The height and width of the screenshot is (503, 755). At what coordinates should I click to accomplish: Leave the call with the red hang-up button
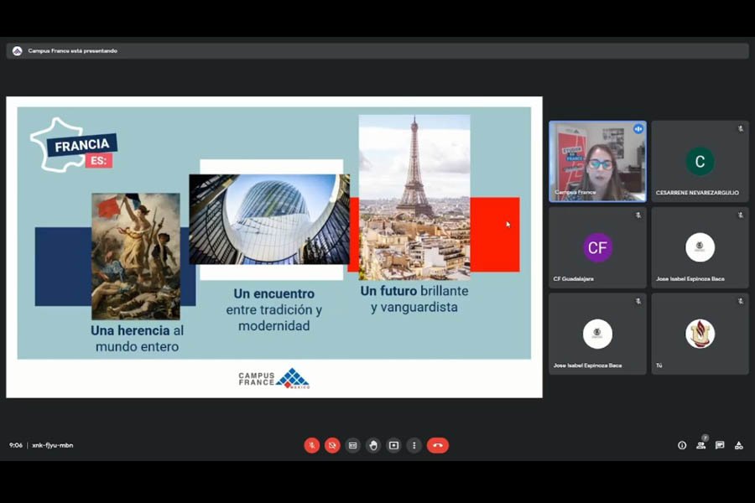(438, 445)
